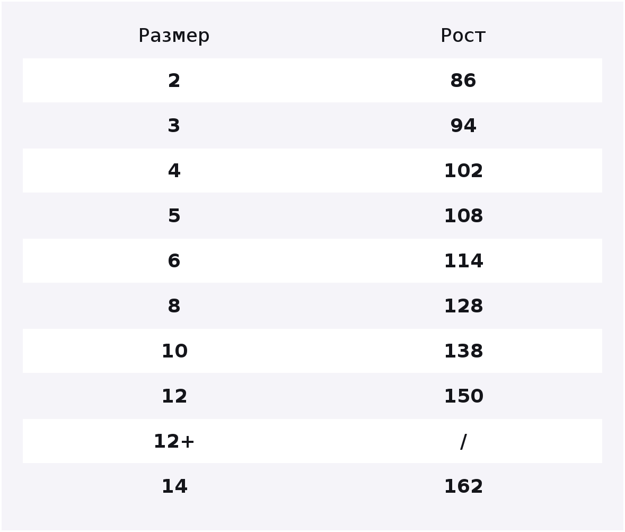Screen dimensions: 625x532
Task: Select the slash in 12+ row
Action: [x=463, y=441]
